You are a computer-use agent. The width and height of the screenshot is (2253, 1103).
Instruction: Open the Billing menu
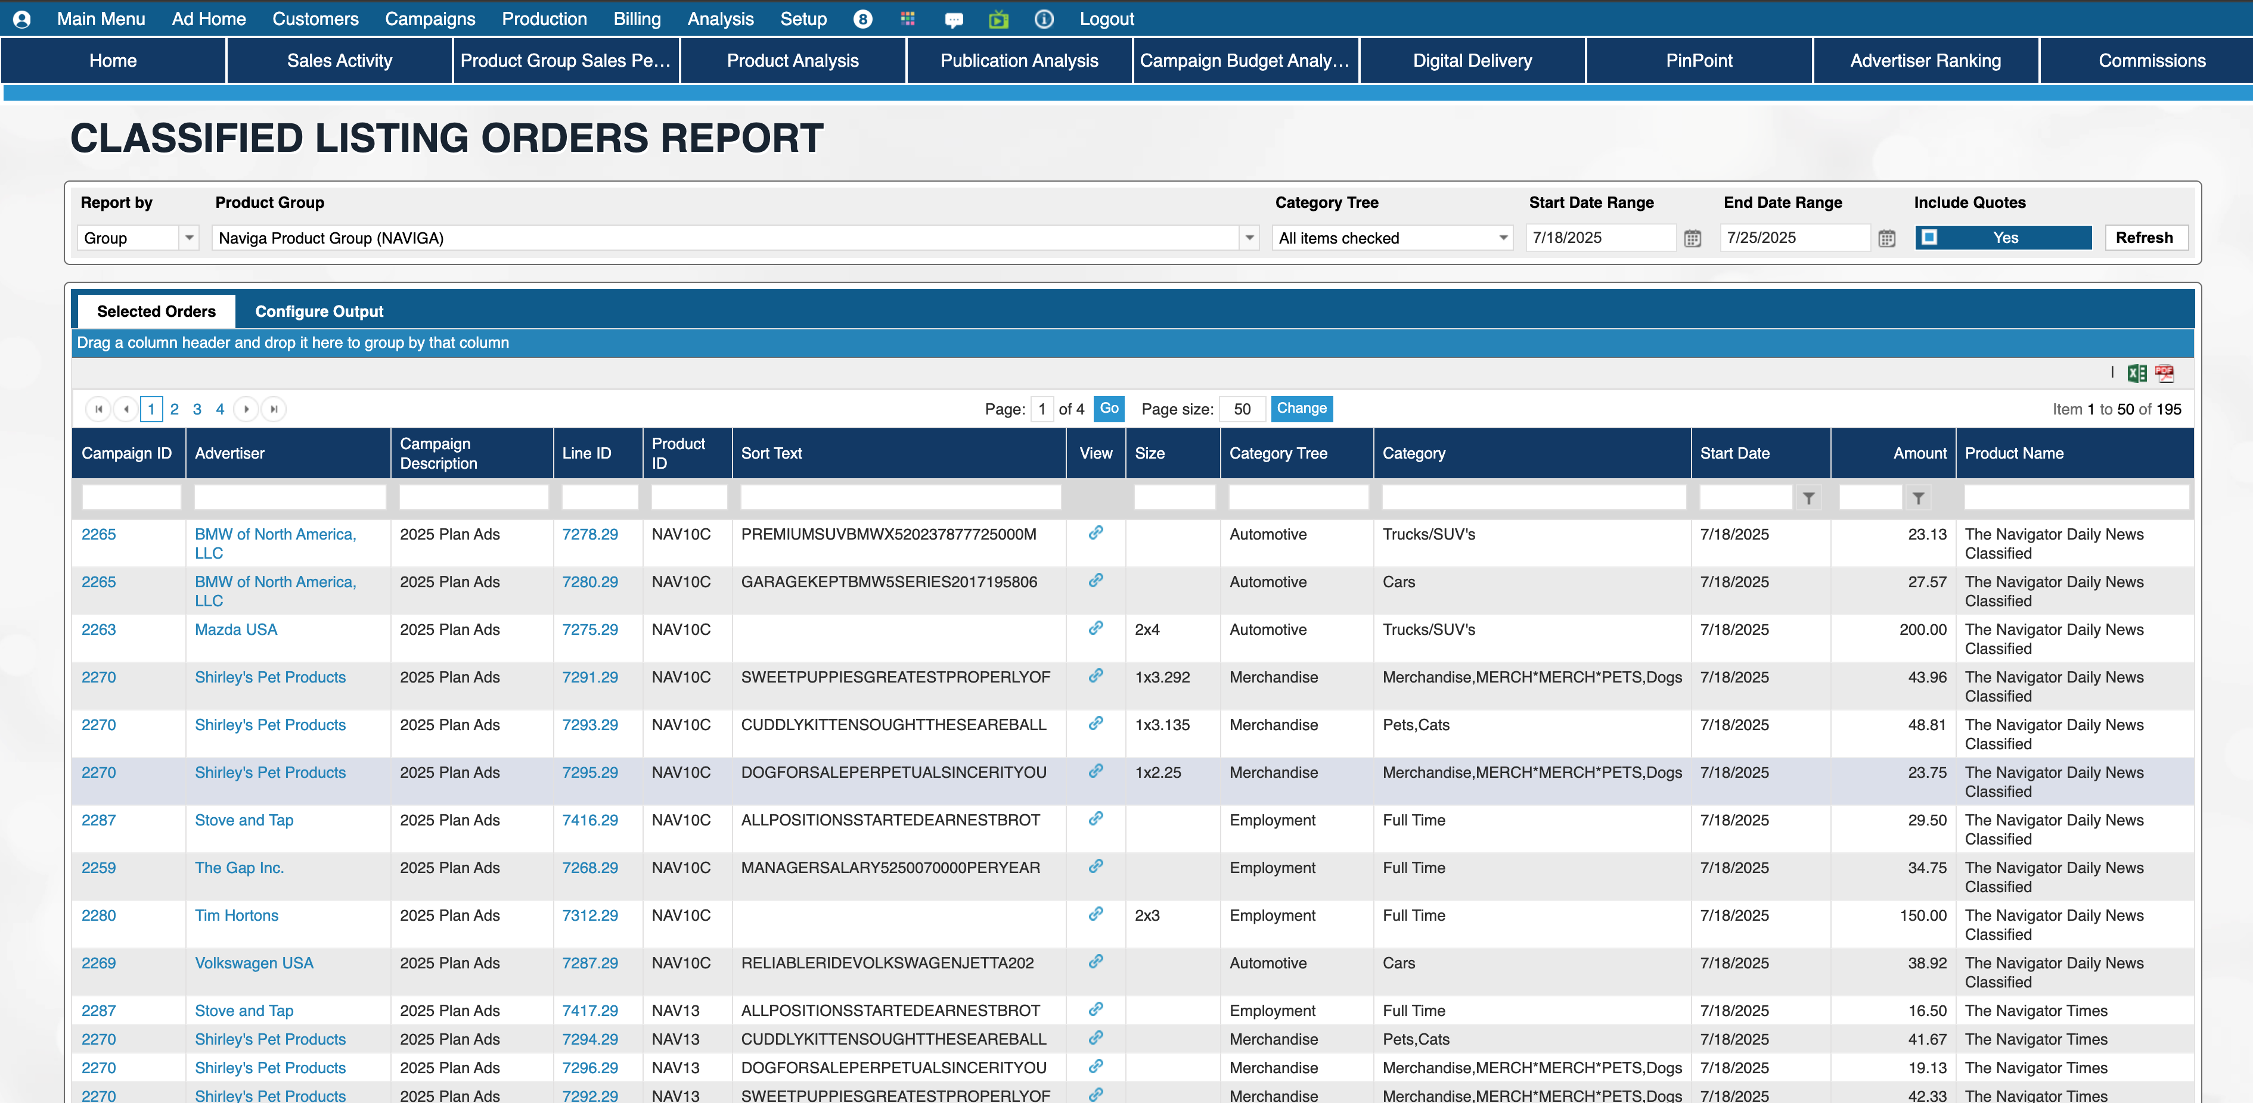(x=636, y=18)
